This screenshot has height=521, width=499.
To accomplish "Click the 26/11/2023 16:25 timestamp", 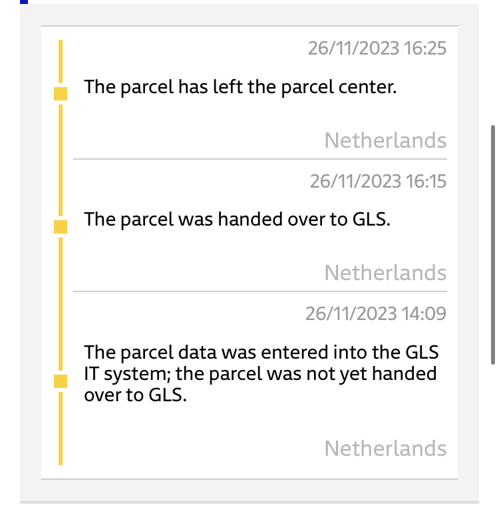I will pos(377,48).
